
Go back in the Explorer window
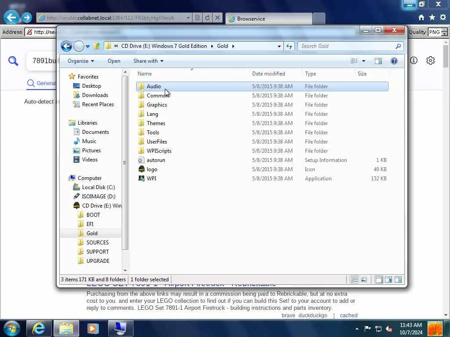click(66, 46)
